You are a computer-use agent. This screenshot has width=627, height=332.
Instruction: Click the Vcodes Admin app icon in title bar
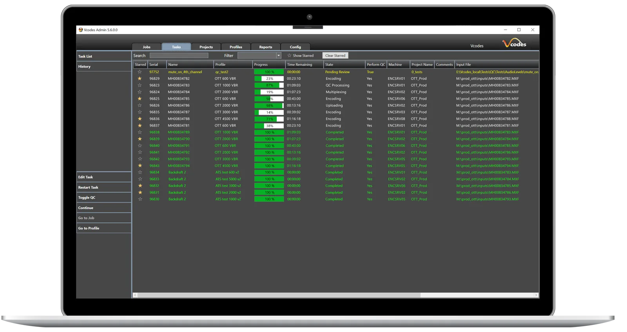(81, 30)
